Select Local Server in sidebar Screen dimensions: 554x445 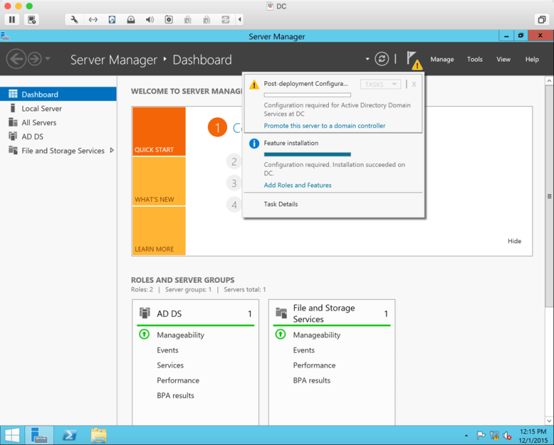click(42, 108)
